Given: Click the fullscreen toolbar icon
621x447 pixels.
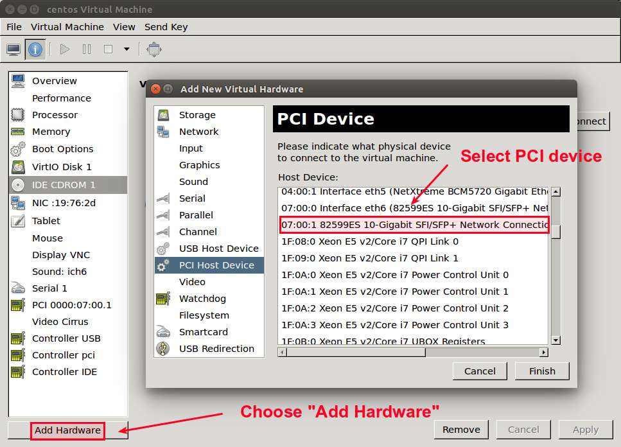Looking at the screenshot, I should 153,49.
